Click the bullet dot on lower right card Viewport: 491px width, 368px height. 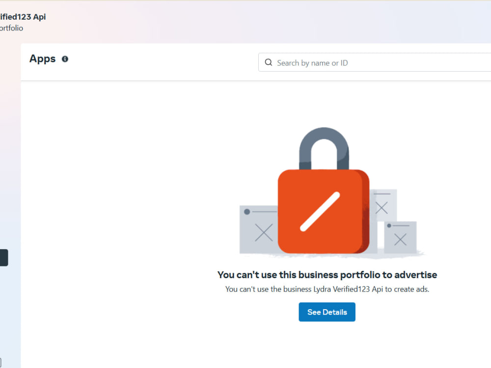pos(389,226)
